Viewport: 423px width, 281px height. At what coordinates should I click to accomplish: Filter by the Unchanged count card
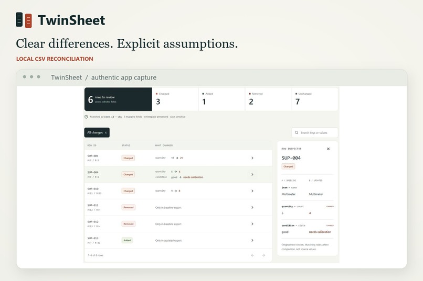point(315,99)
